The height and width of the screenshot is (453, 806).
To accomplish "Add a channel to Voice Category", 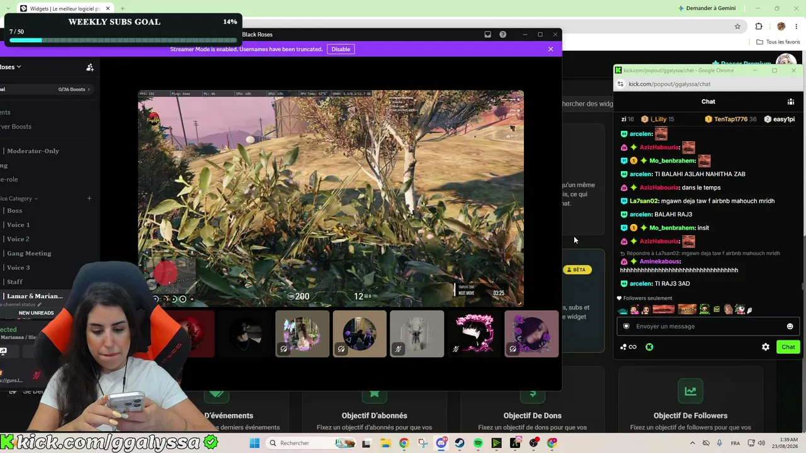I will (89, 198).
